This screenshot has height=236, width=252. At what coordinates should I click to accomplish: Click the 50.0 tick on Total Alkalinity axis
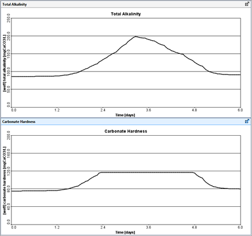9,89
